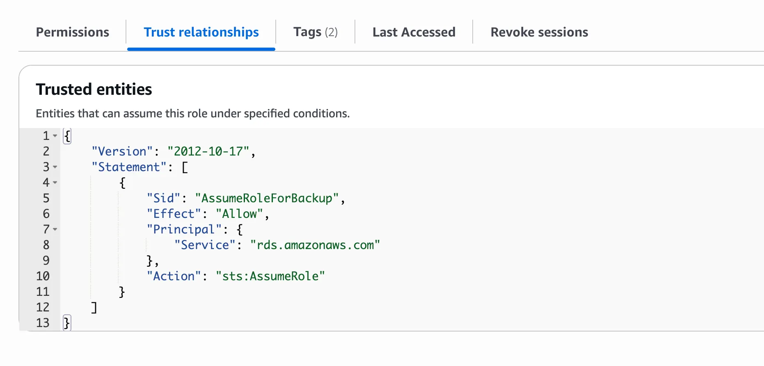Screen dimensions: 764x366
Task: Open the Permissions tab
Action: pyautogui.click(x=73, y=32)
